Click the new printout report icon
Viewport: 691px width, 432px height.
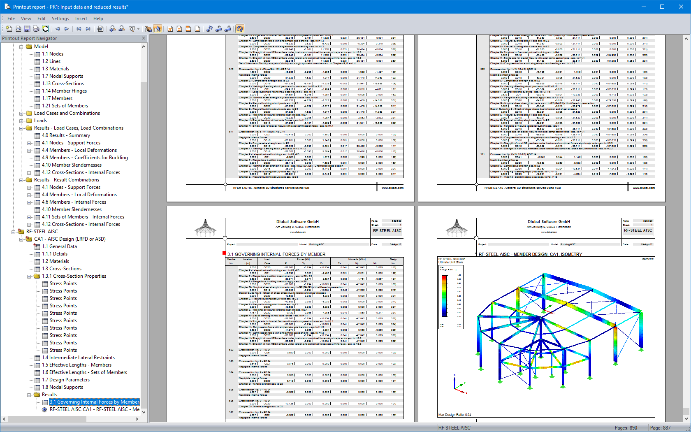[x=9, y=29]
